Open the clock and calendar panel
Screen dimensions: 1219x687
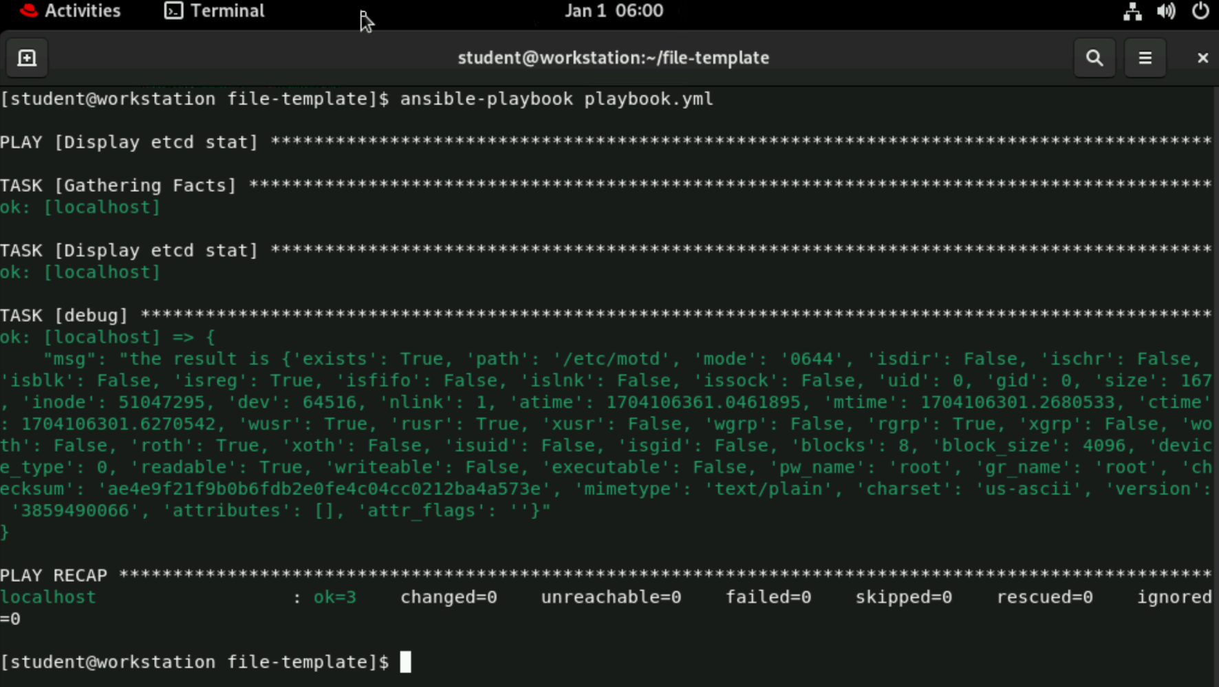click(614, 11)
